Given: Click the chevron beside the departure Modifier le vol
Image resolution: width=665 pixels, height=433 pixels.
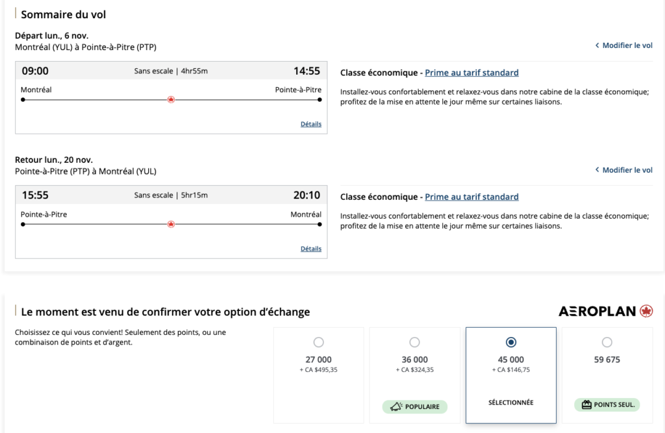Looking at the screenshot, I should click(597, 45).
